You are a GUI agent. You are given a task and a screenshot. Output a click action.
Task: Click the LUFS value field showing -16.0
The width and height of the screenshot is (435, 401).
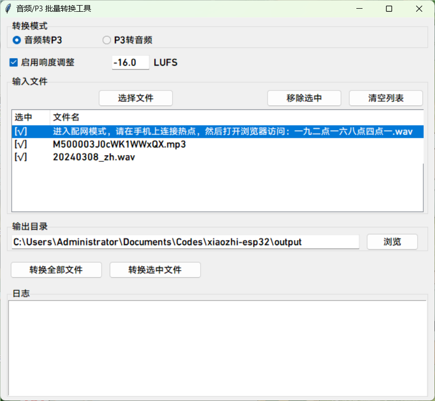(x=130, y=62)
